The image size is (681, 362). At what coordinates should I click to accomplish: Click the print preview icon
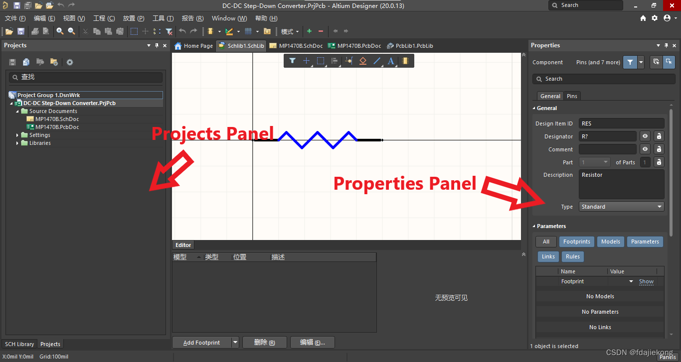click(x=46, y=31)
